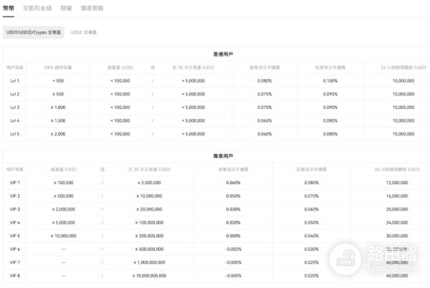Click the '≥ 500,000,000' volume cell in VIP 6
The image size is (430, 288).
(x=150, y=249)
